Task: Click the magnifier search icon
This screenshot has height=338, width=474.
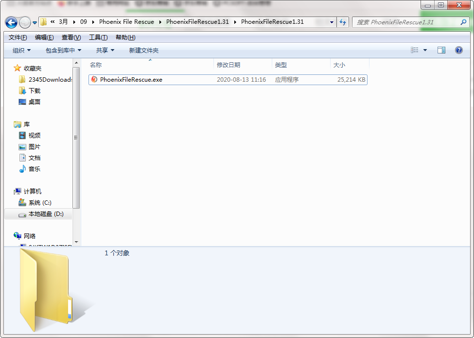Action: (463, 22)
